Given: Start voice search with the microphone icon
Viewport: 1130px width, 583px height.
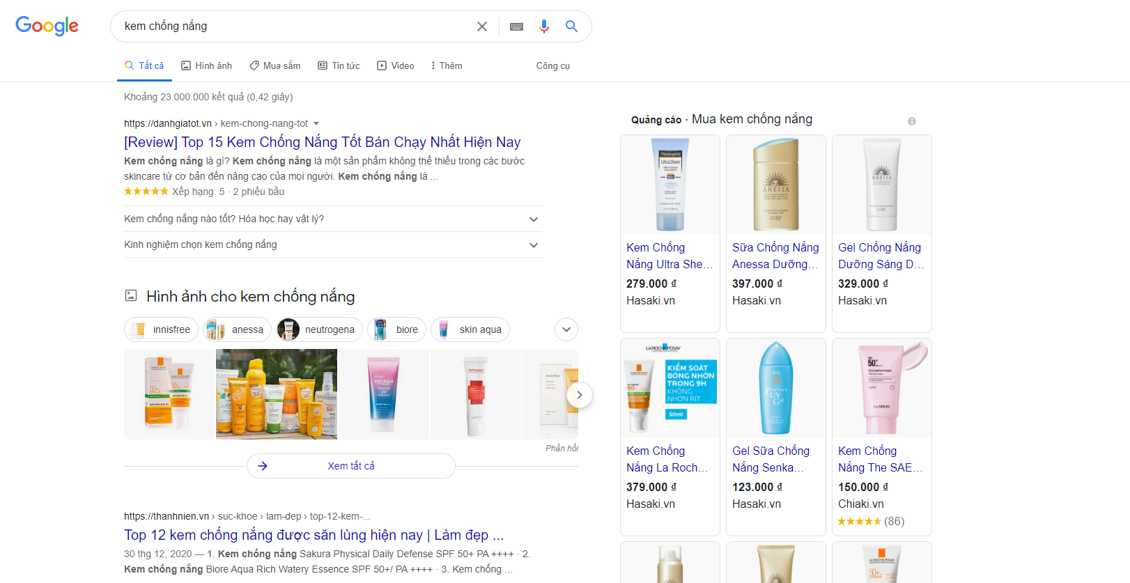Looking at the screenshot, I should click(x=544, y=26).
